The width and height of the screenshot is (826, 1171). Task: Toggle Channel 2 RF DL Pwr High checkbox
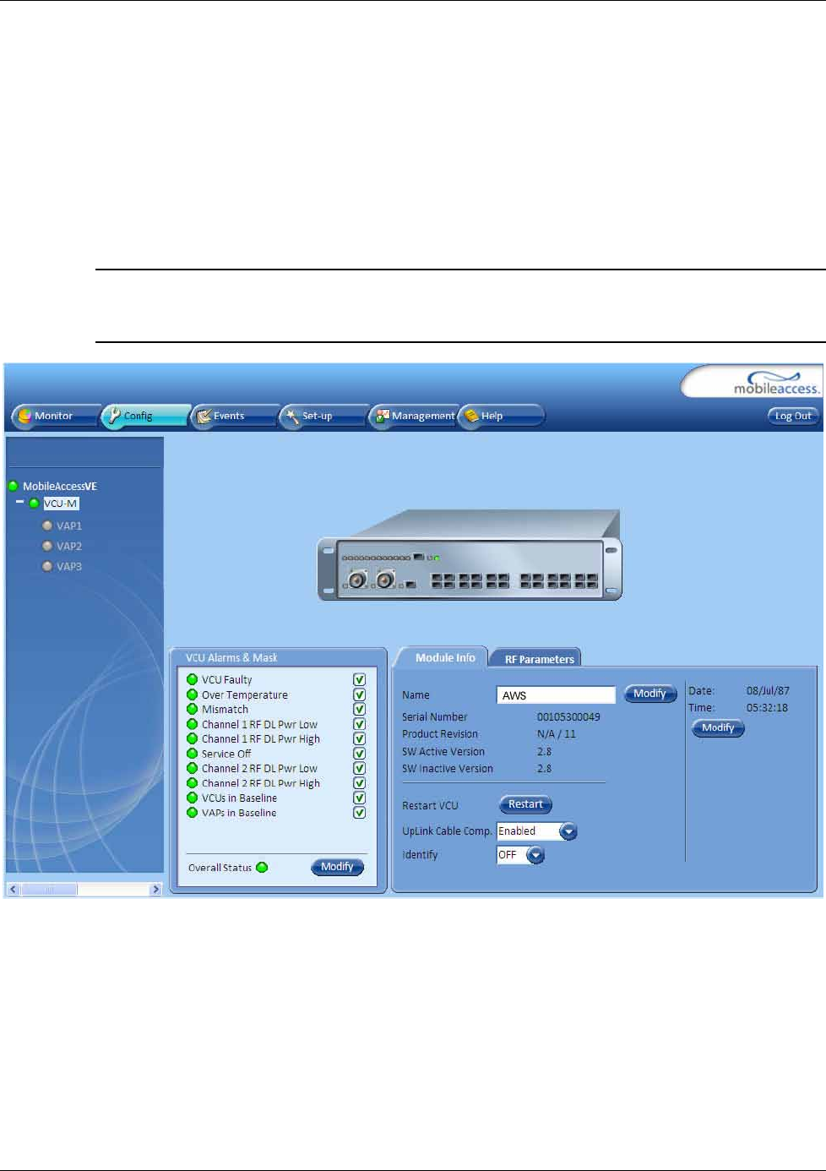(359, 783)
